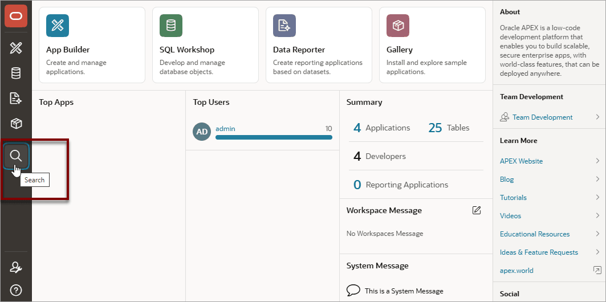Open the SQL Workshop card title
The width and height of the screenshot is (606, 302).
[187, 50]
